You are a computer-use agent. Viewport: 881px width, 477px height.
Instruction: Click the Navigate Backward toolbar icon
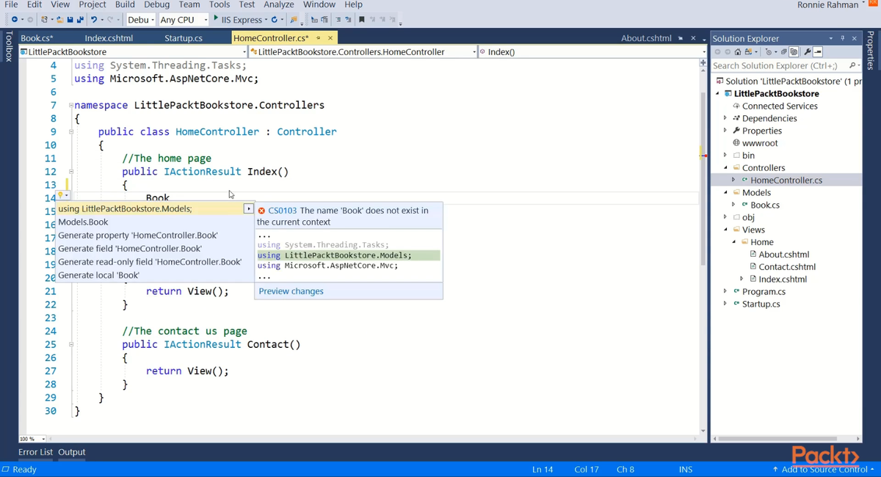click(x=15, y=20)
